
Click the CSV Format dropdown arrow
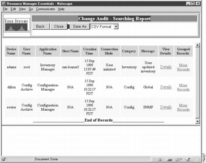click(116, 27)
